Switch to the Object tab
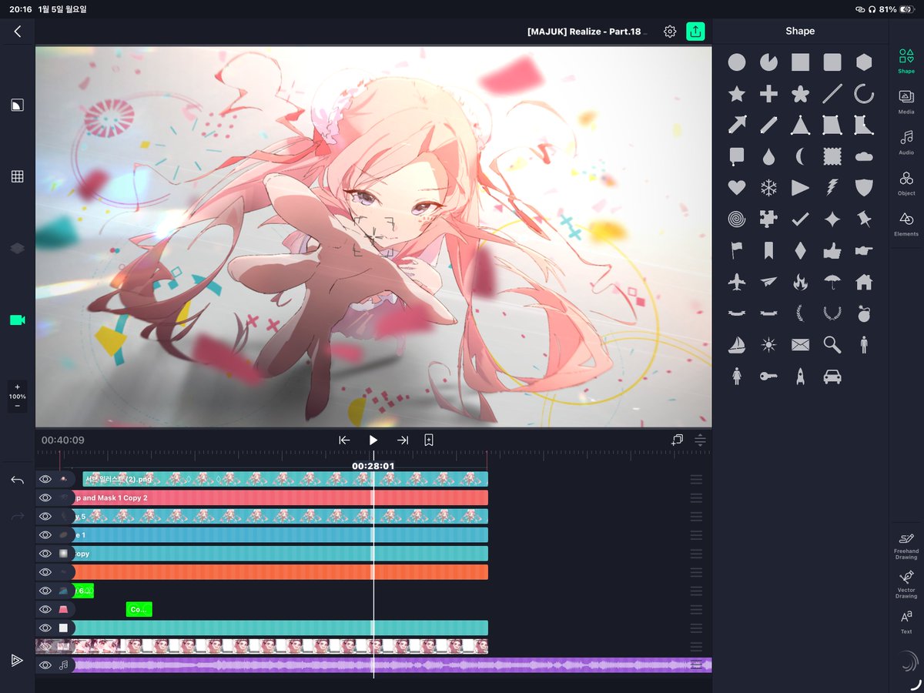The height and width of the screenshot is (693, 924). [906, 183]
